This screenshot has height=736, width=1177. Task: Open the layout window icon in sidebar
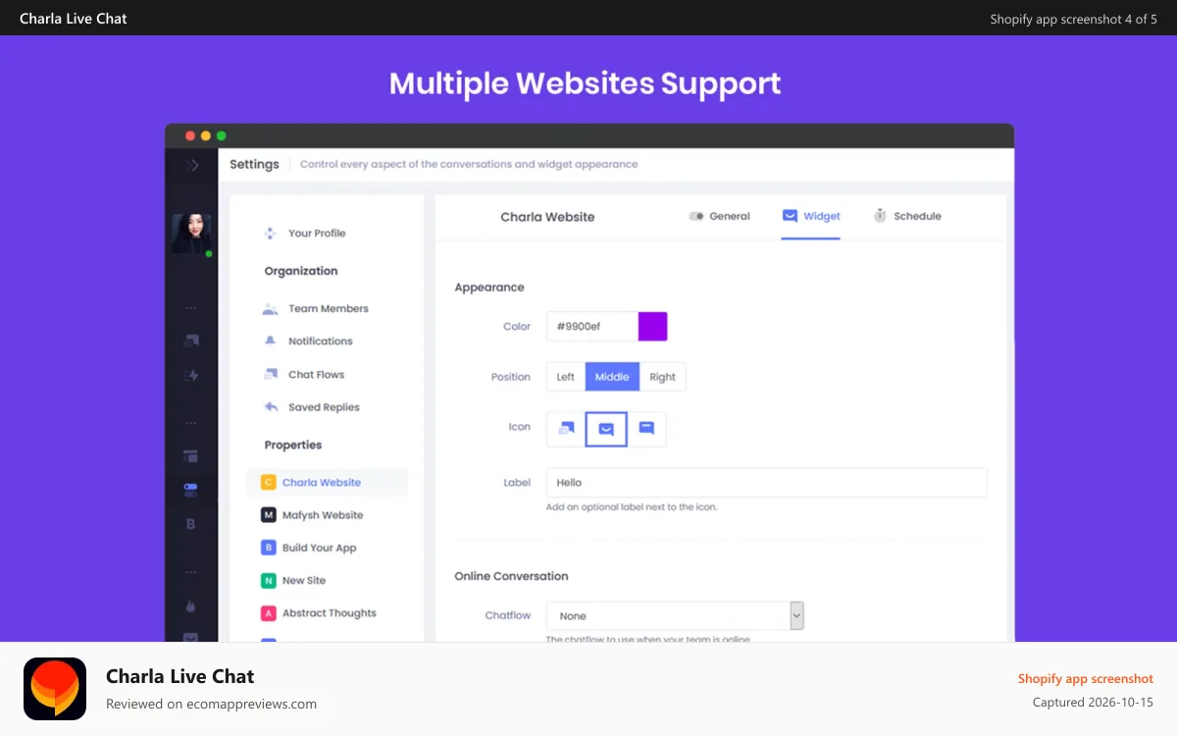(191, 456)
